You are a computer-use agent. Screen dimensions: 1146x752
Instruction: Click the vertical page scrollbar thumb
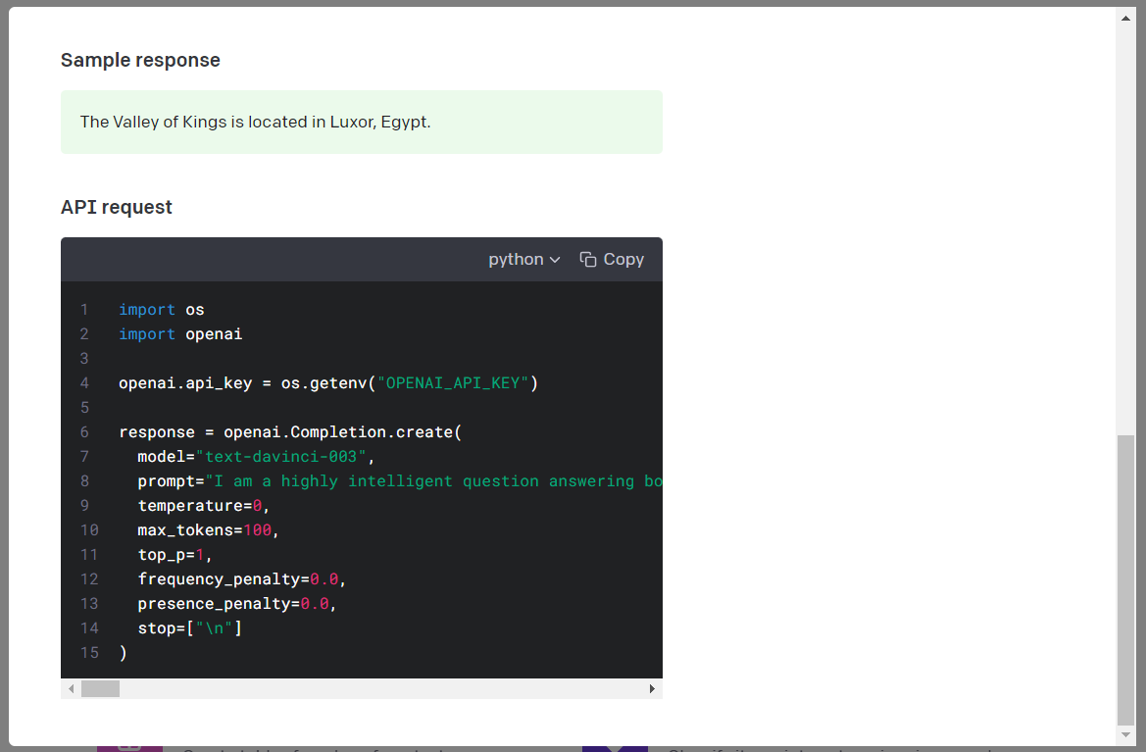click(x=1125, y=579)
